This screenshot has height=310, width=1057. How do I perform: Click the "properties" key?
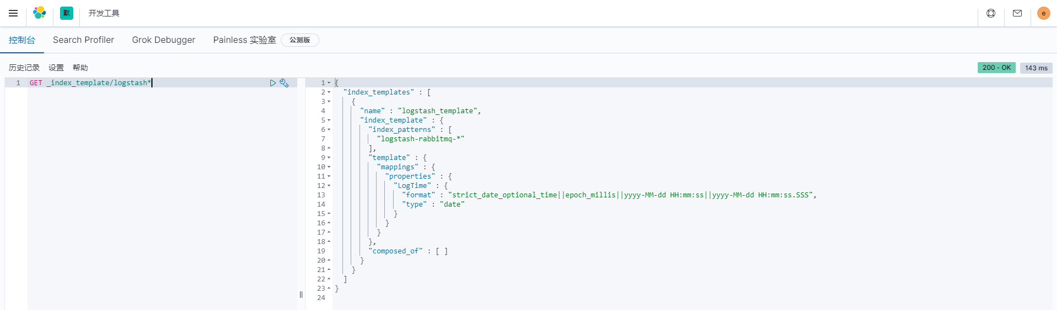click(410, 176)
